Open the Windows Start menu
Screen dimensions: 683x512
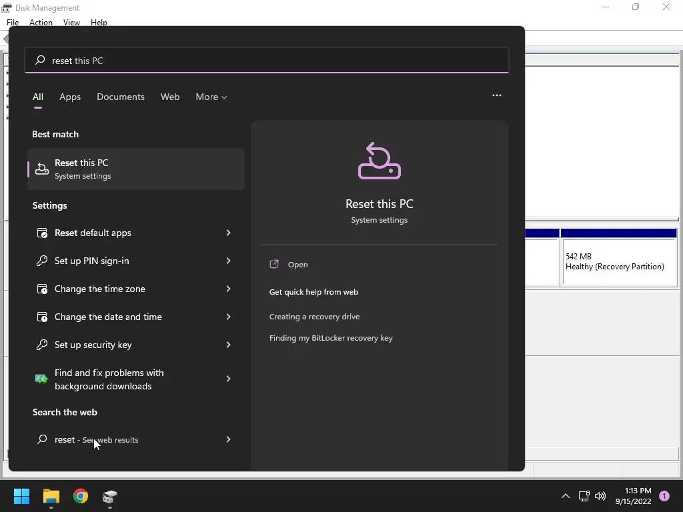click(21, 496)
